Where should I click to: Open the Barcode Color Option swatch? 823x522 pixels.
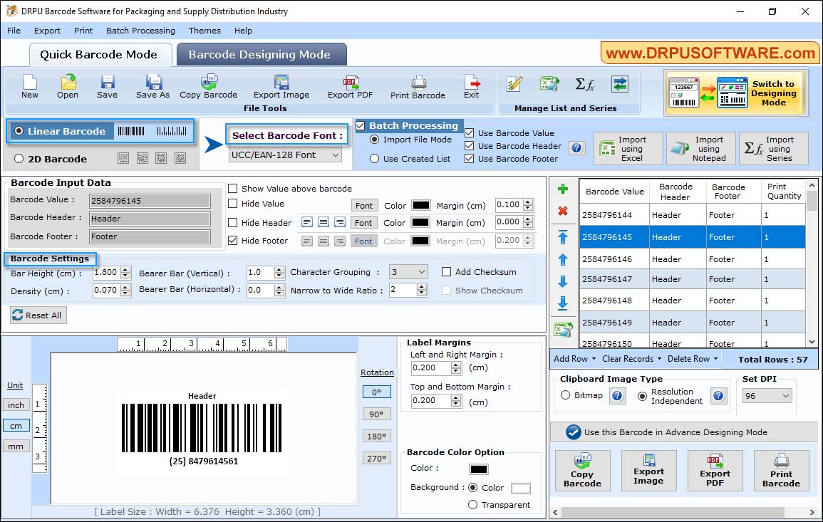point(477,469)
